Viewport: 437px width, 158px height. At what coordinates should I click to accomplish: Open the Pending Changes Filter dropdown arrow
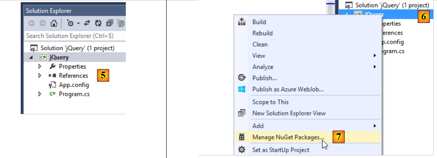(x=78, y=24)
